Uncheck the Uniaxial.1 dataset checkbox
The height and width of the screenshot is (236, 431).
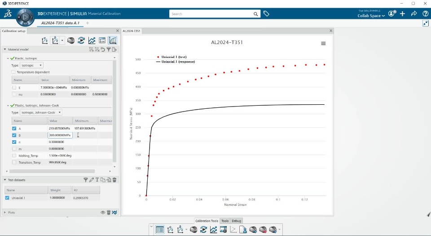tap(7, 198)
